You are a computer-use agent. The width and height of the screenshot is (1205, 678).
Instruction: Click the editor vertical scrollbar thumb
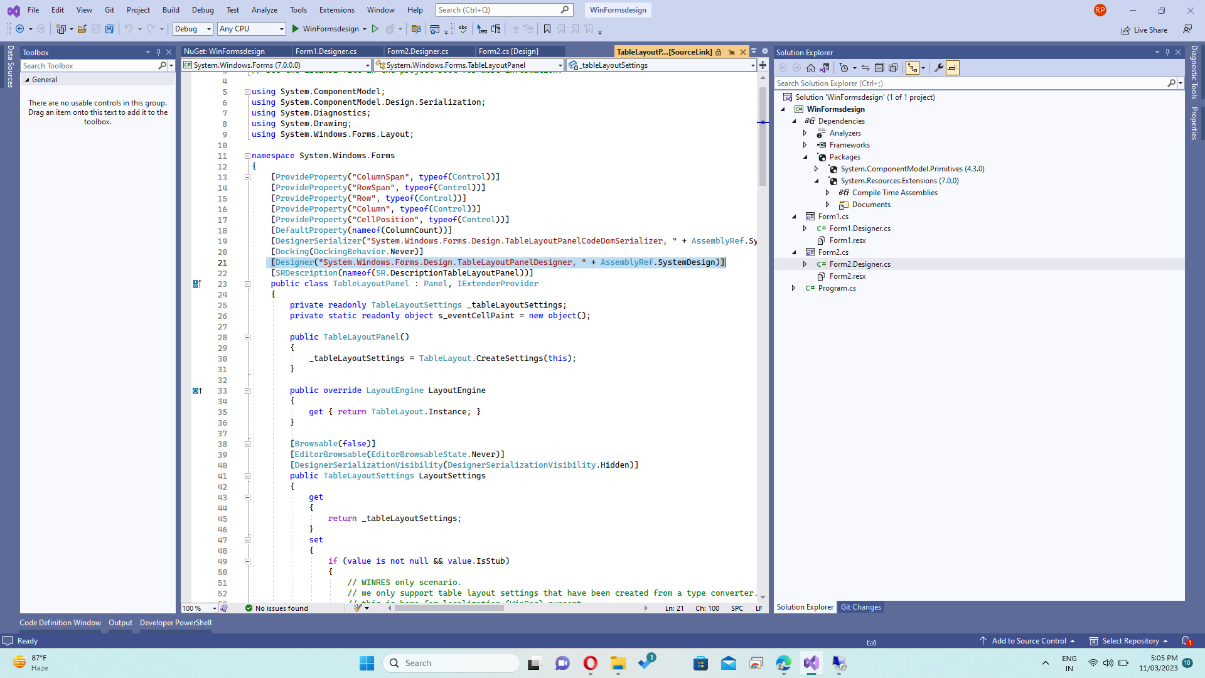tap(763, 137)
